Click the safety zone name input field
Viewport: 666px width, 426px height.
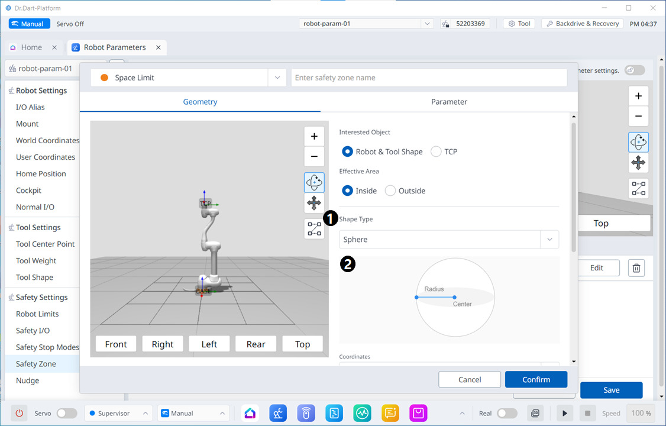coord(429,78)
